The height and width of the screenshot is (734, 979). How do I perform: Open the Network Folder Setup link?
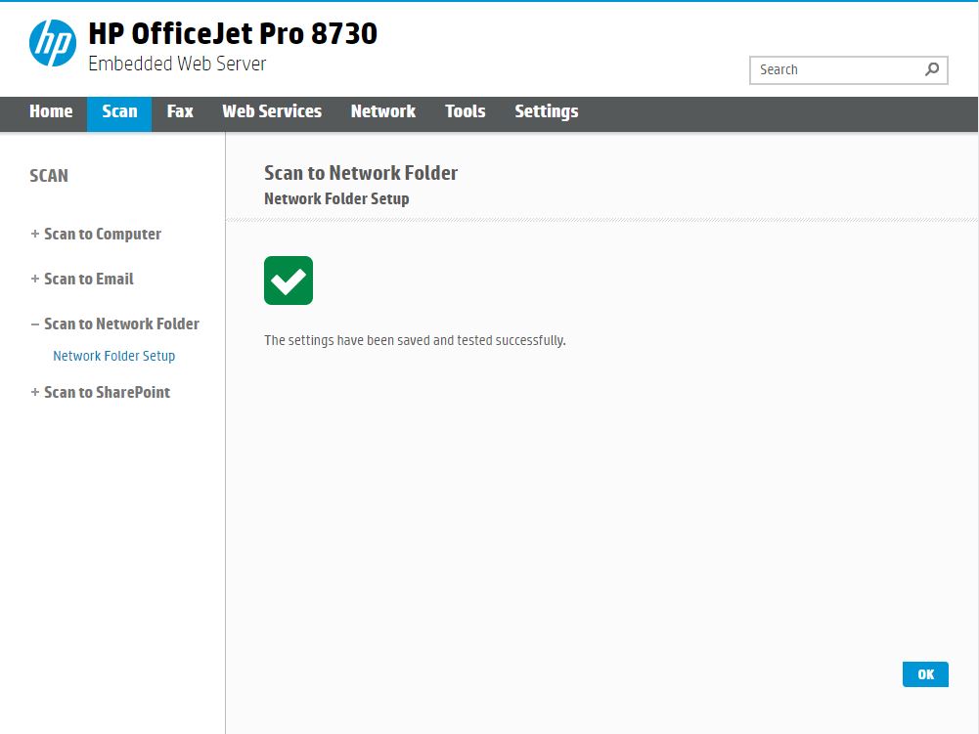(x=114, y=356)
